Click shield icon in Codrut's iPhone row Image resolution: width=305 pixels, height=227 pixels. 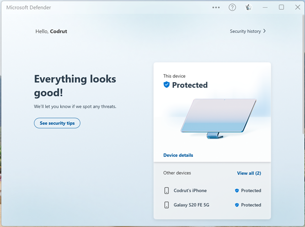click(237, 191)
